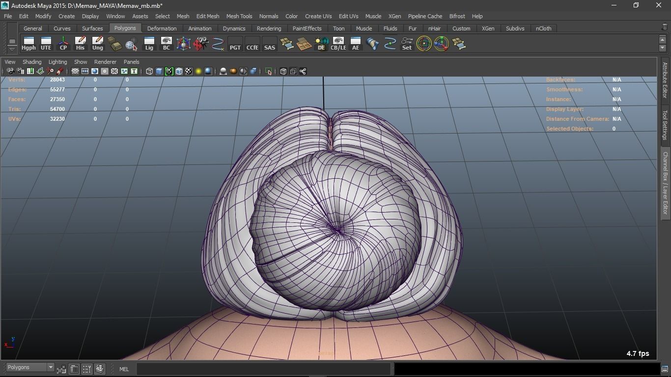Click the Faces count value 27350

pyautogui.click(x=57, y=99)
